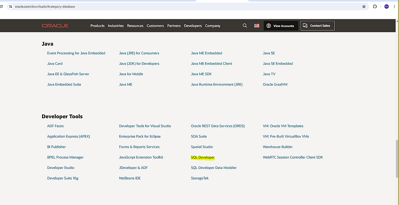This screenshot has width=399, height=205.
Task: Open JavaScript Extension Toolkit link
Action: [x=141, y=157]
